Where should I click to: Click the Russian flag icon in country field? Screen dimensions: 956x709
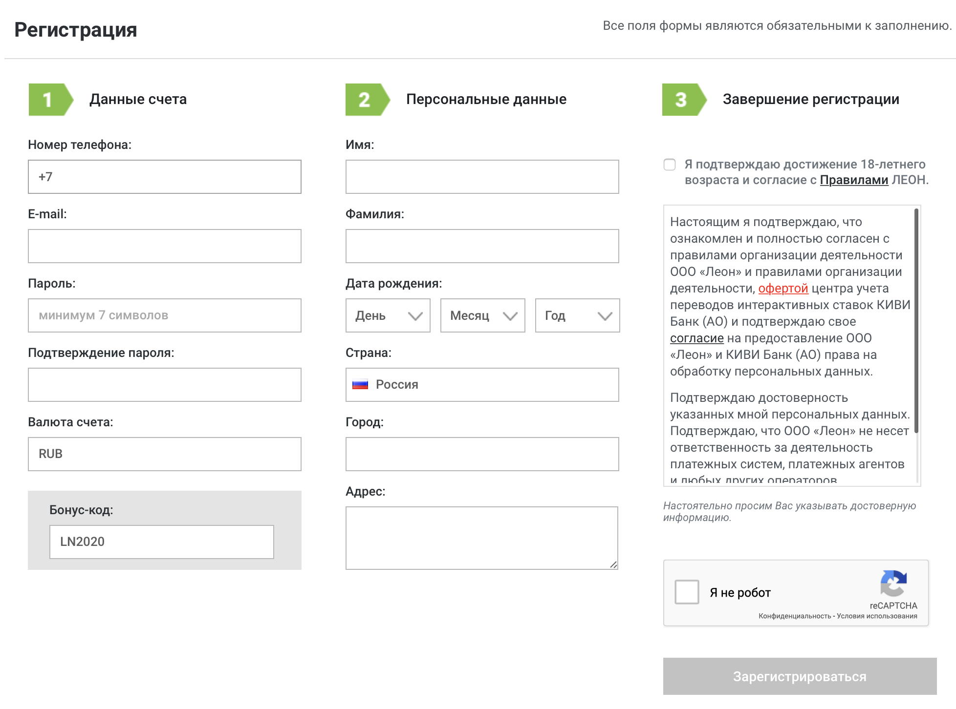pos(360,385)
